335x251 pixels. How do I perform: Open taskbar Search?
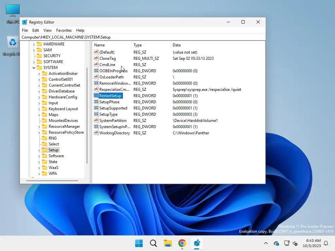point(153,243)
